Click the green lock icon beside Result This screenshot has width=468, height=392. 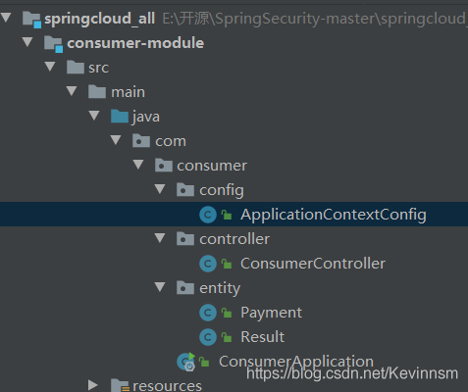(227, 337)
